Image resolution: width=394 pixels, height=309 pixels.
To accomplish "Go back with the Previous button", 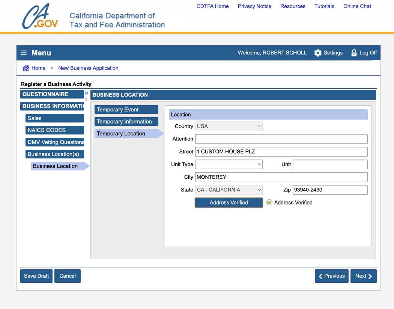I will click(331, 276).
